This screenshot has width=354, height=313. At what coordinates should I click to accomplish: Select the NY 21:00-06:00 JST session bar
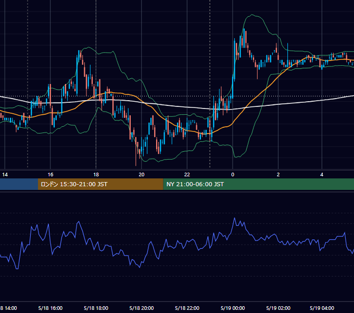tap(259, 184)
